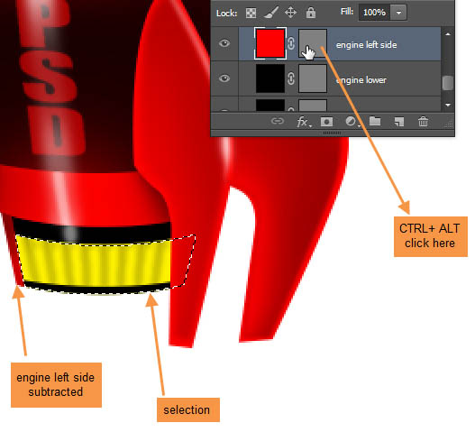Image resolution: width=475 pixels, height=432 pixels.
Task: Create a new group folder
Action: pos(375,121)
